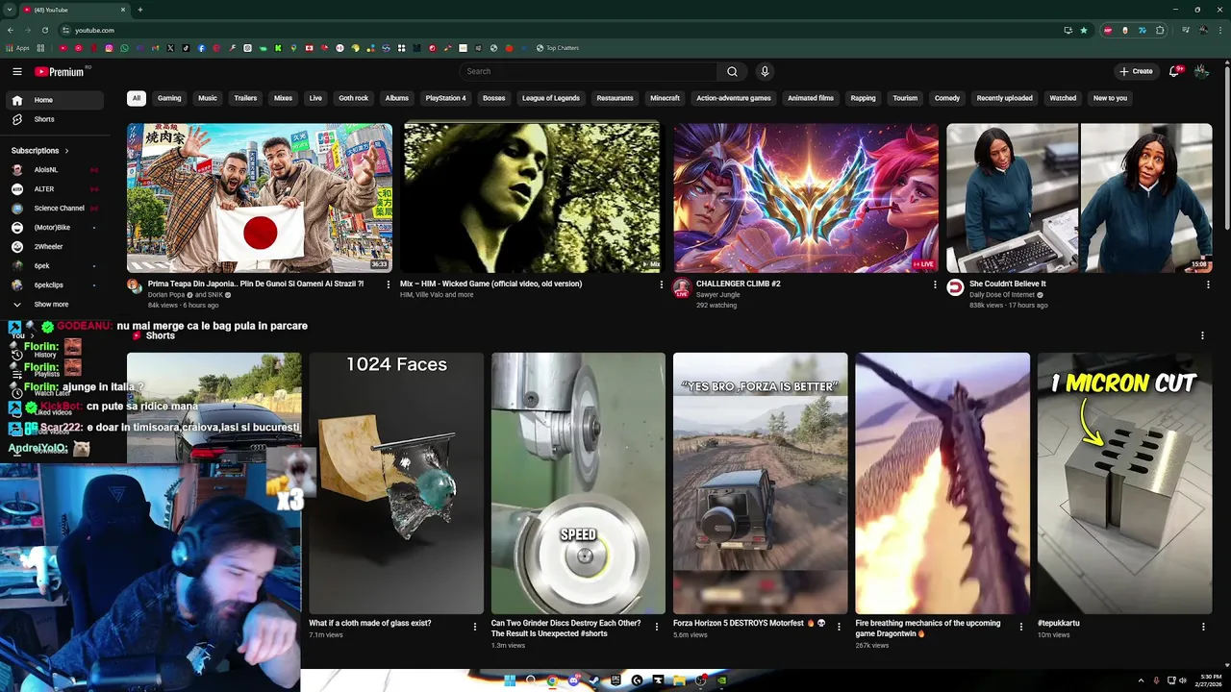Play the Japan flag video thumbnail

pyautogui.click(x=260, y=198)
